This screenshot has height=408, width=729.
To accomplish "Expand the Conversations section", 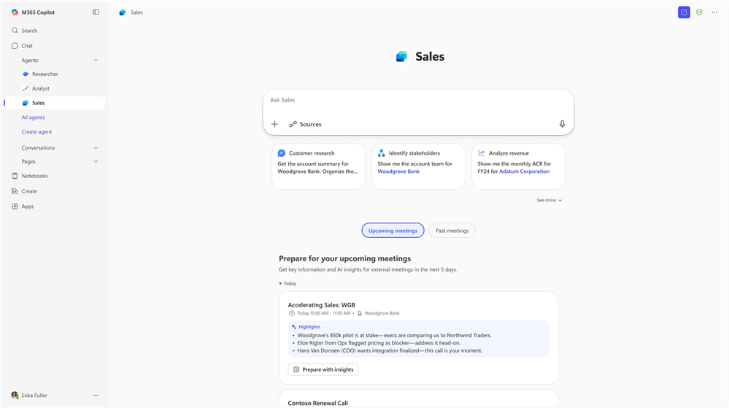I will click(96, 148).
